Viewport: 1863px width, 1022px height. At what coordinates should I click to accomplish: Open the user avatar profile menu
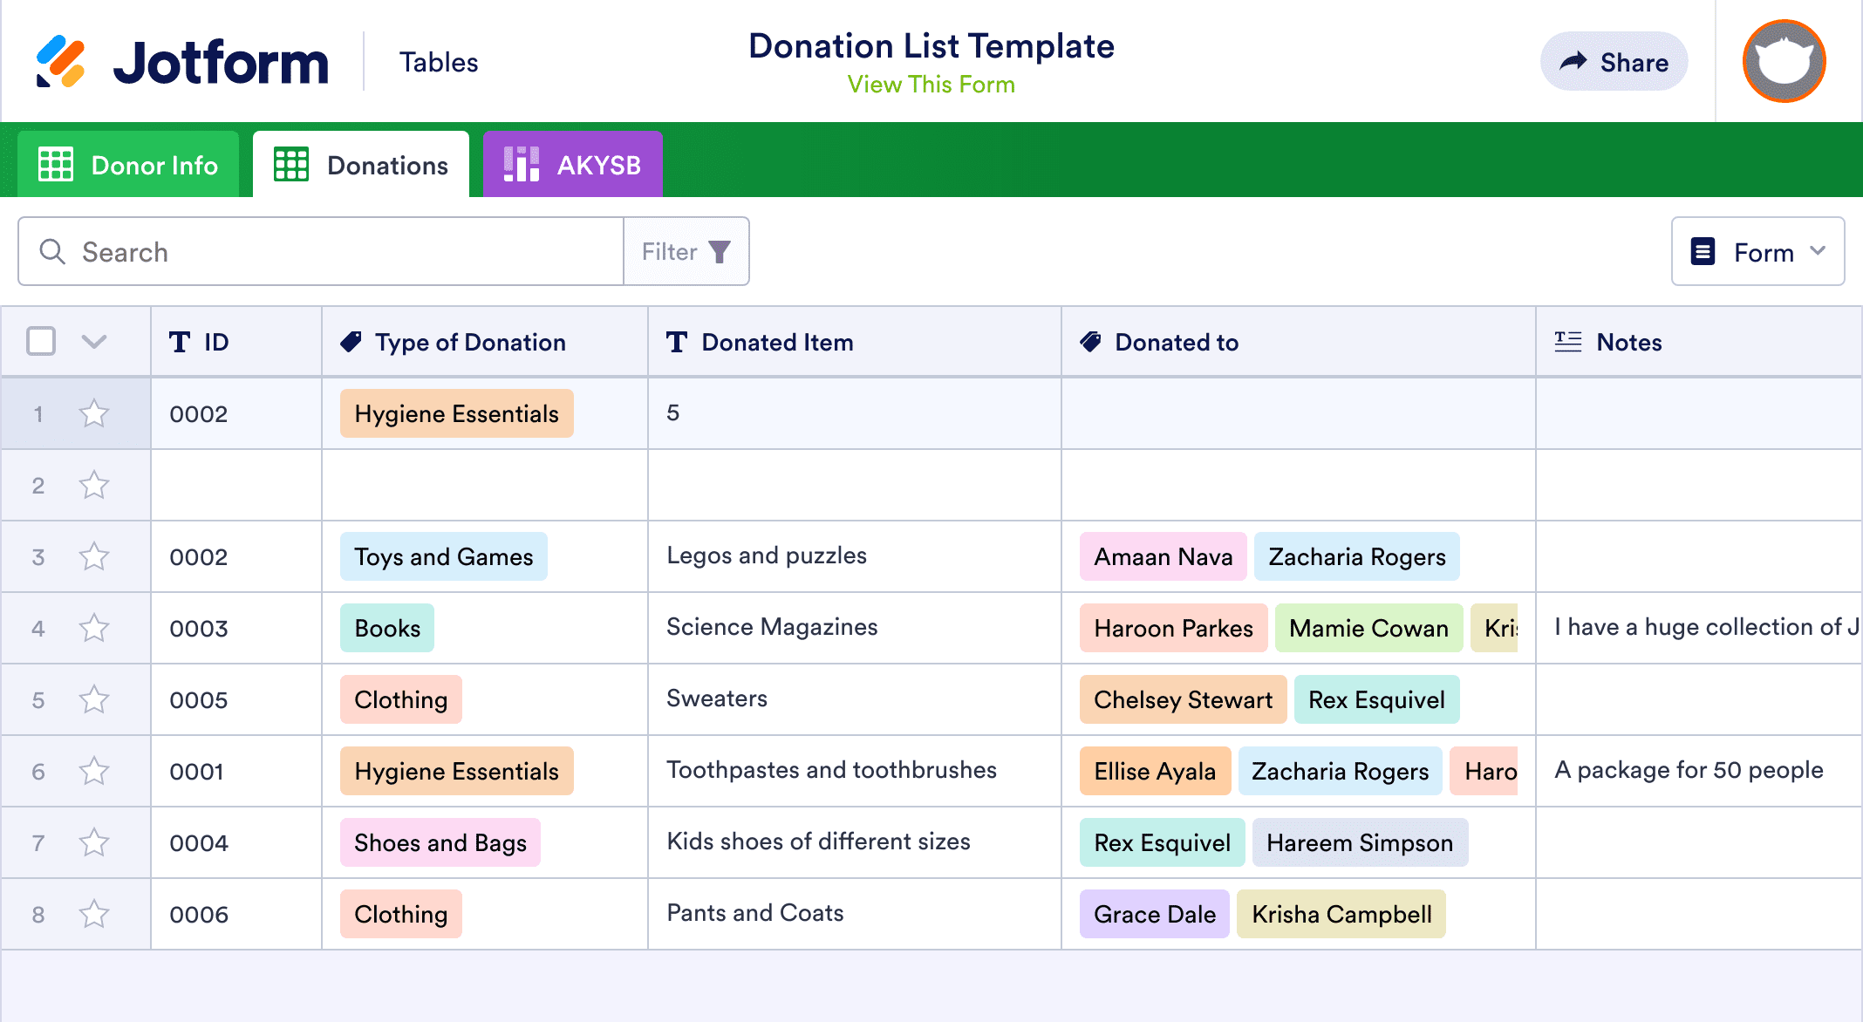1784,61
